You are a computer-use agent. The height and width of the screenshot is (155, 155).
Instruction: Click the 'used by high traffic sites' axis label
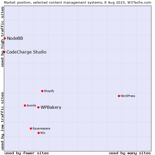coord(2,37)
